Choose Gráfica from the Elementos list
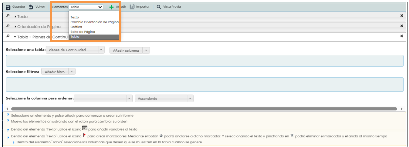 point(76,27)
